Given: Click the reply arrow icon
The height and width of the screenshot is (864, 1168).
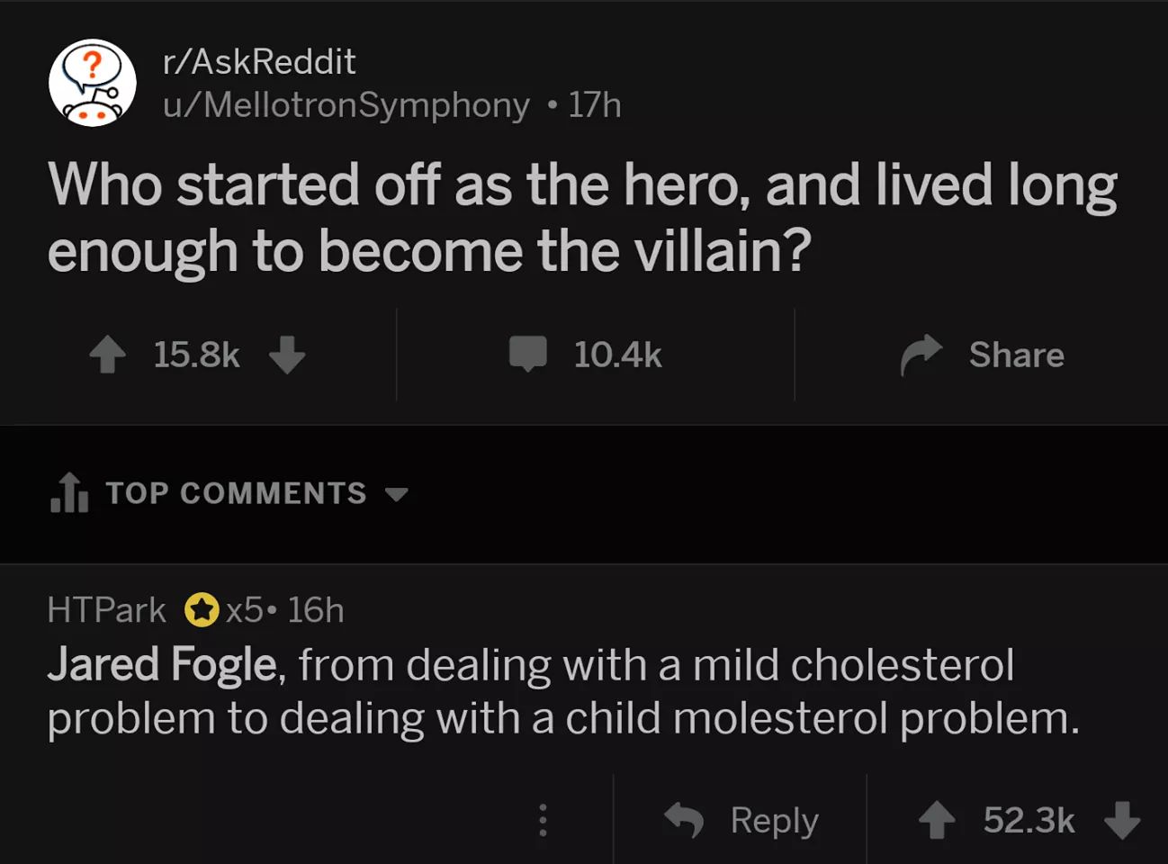Looking at the screenshot, I should tap(684, 820).
